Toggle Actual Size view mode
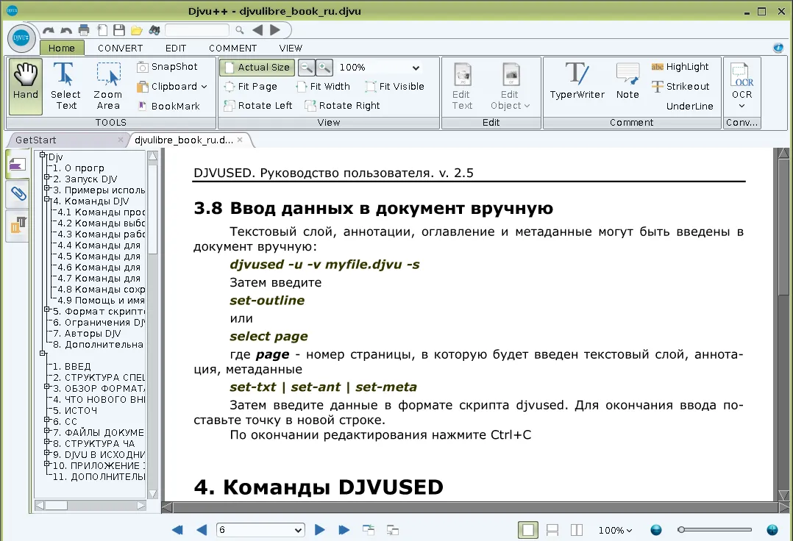The image size is (793, 541). [257, 68]
